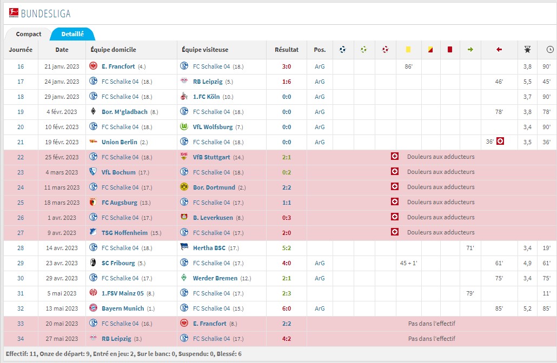Open the 6:0 result at Bayern Munich

(287, 308)
